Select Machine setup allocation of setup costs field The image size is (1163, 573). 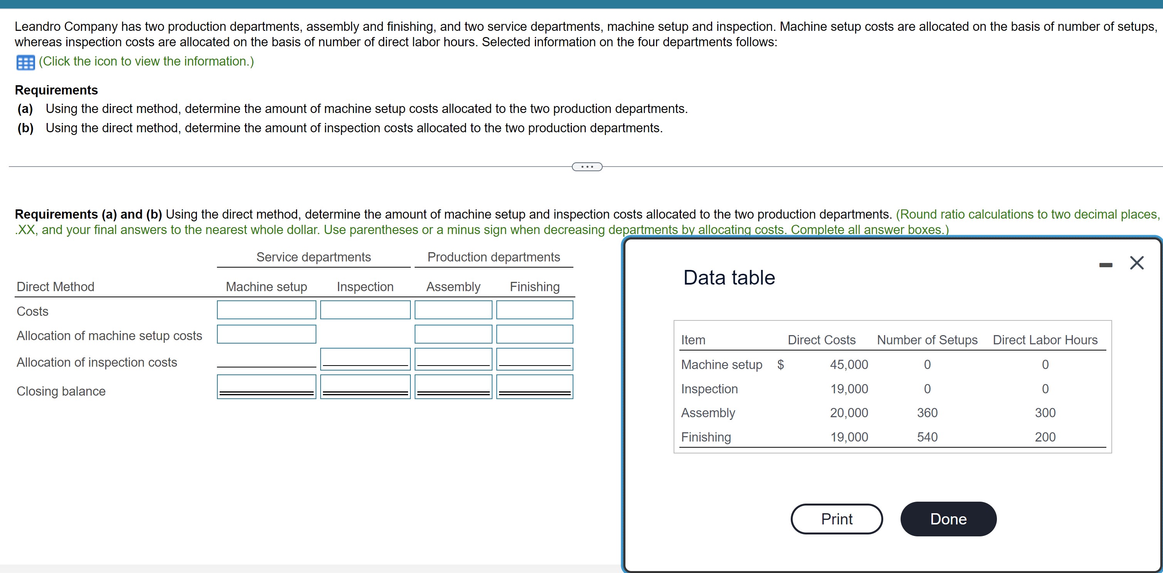266,334
